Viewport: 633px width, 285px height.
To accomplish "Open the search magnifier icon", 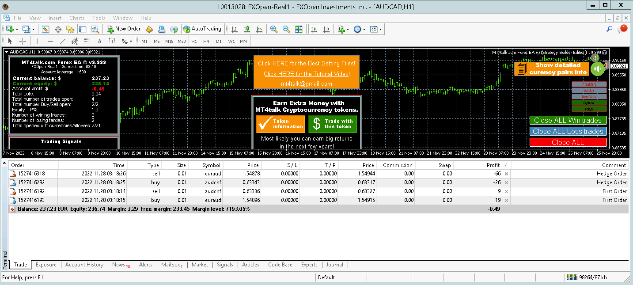I will pos(609,29).
